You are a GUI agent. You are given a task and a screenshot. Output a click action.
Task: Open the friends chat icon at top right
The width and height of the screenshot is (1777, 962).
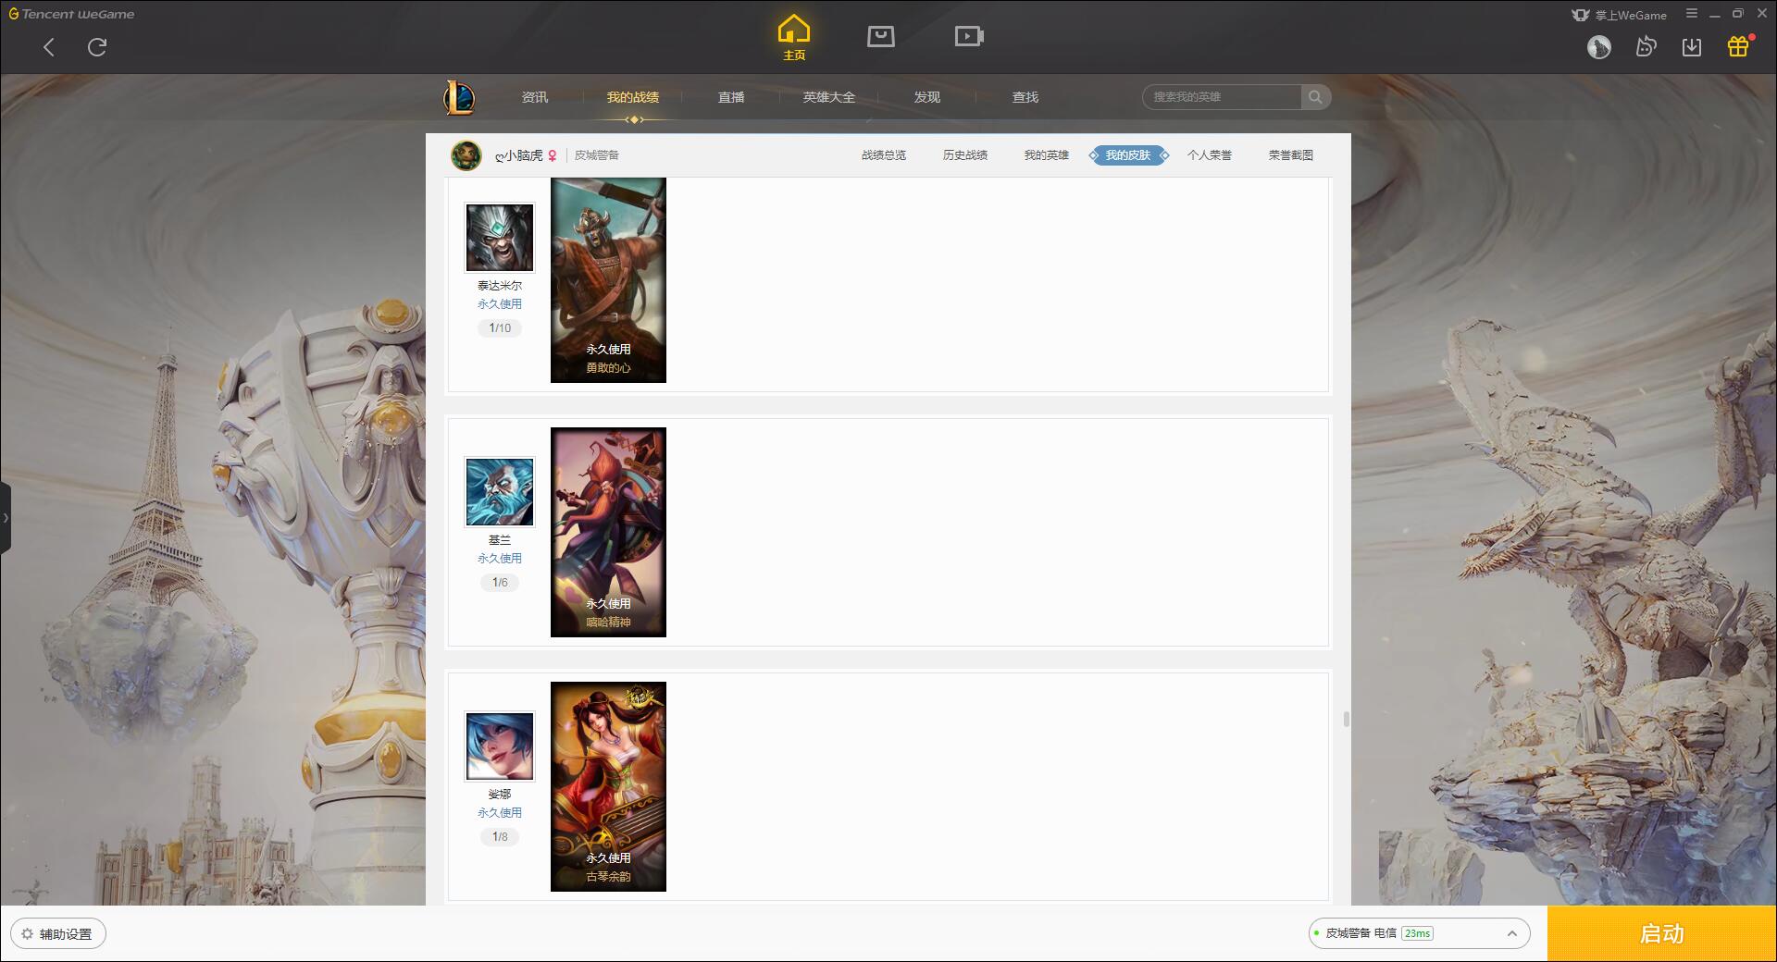pyautogui.click(x=1646, y=47)
